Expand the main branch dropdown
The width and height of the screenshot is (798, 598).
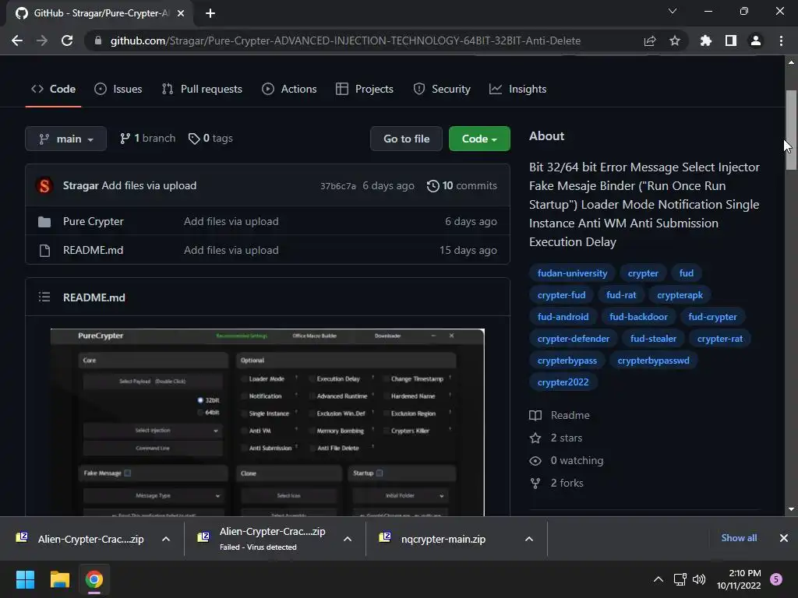tap(65, 139)
